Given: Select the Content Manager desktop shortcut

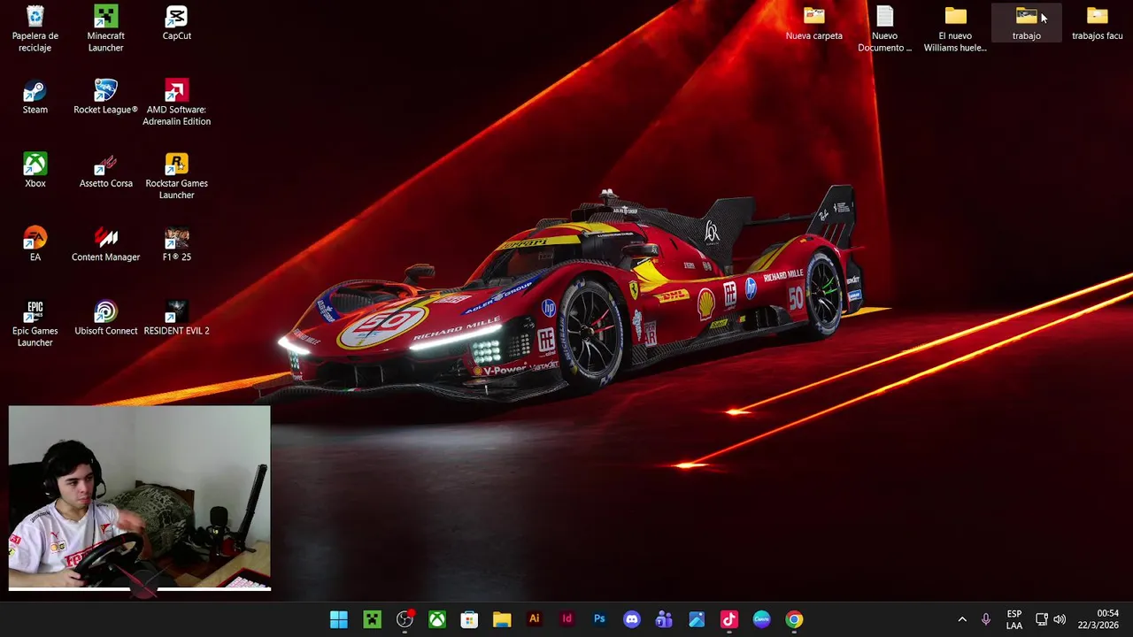Looking at the screenshot, I should tap(105, 244).
